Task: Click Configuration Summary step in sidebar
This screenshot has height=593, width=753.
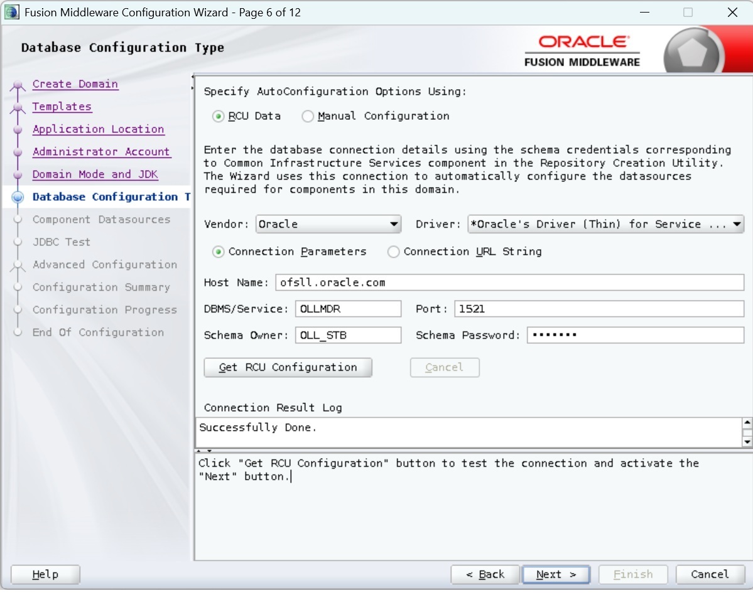Action: pos(101,287)
